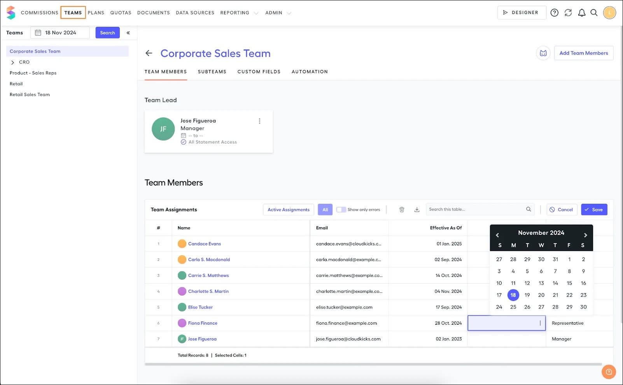Click the orange help bubble icon
The image size is (623, 385).
(x=609, y=372)
